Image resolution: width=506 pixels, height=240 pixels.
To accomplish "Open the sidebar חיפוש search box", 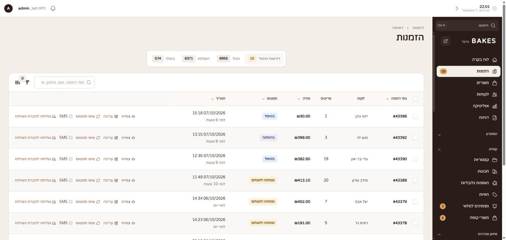I will (x=468, y=25).
